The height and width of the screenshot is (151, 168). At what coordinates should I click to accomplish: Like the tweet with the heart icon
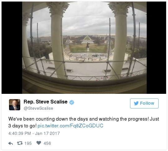pos(39,143)
